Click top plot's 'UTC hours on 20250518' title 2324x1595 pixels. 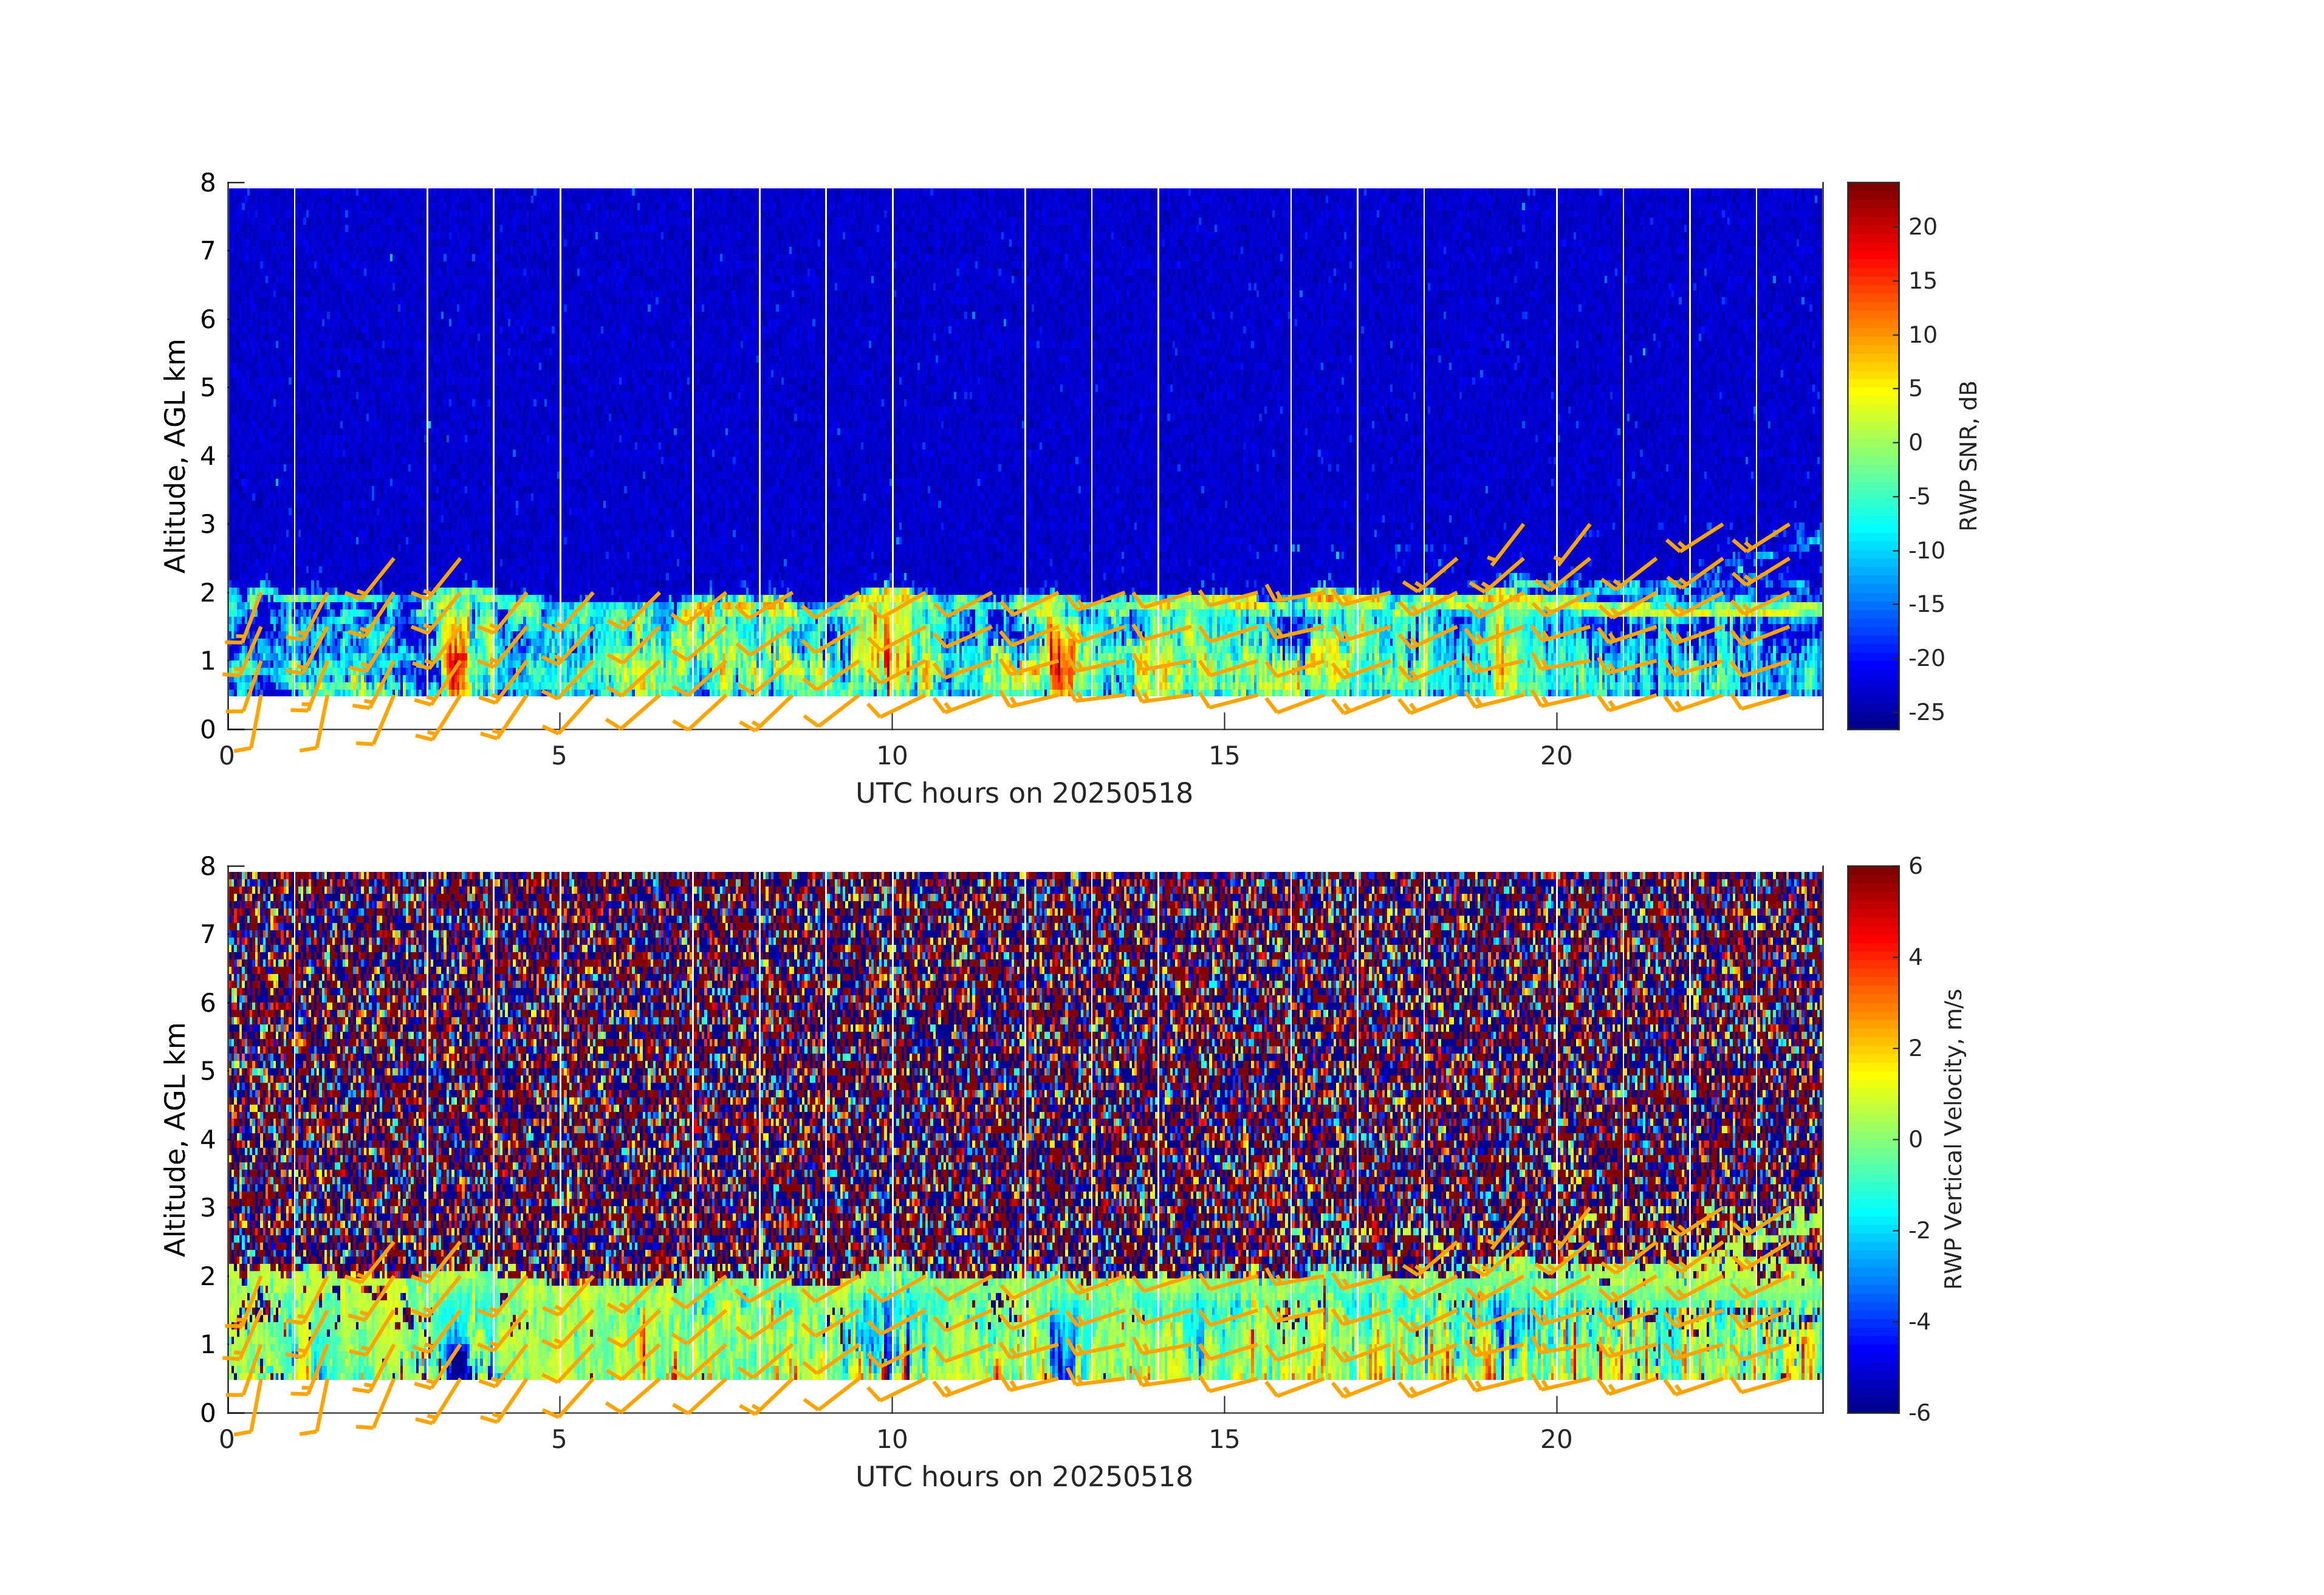pyautogui.click(x=1024, y=794)
